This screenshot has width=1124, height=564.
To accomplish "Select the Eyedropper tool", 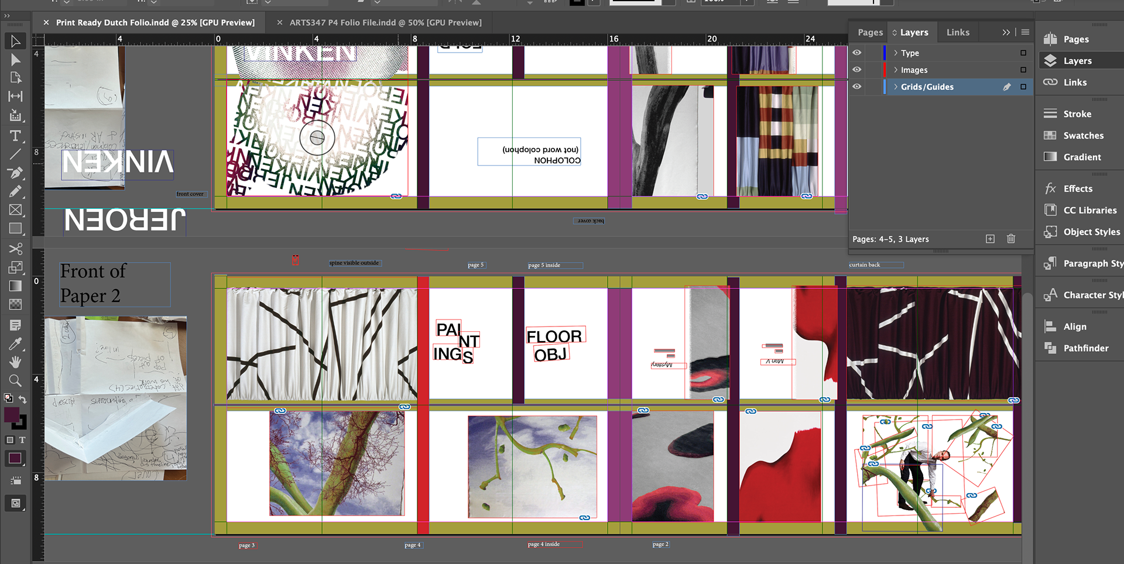I will click(16, 343).
